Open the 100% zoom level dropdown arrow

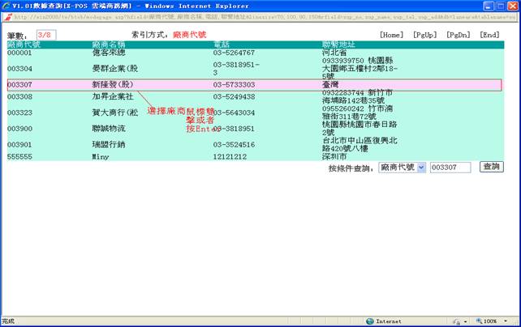point(506,321)
